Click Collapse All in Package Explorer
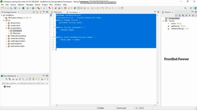 pos(34,12)
